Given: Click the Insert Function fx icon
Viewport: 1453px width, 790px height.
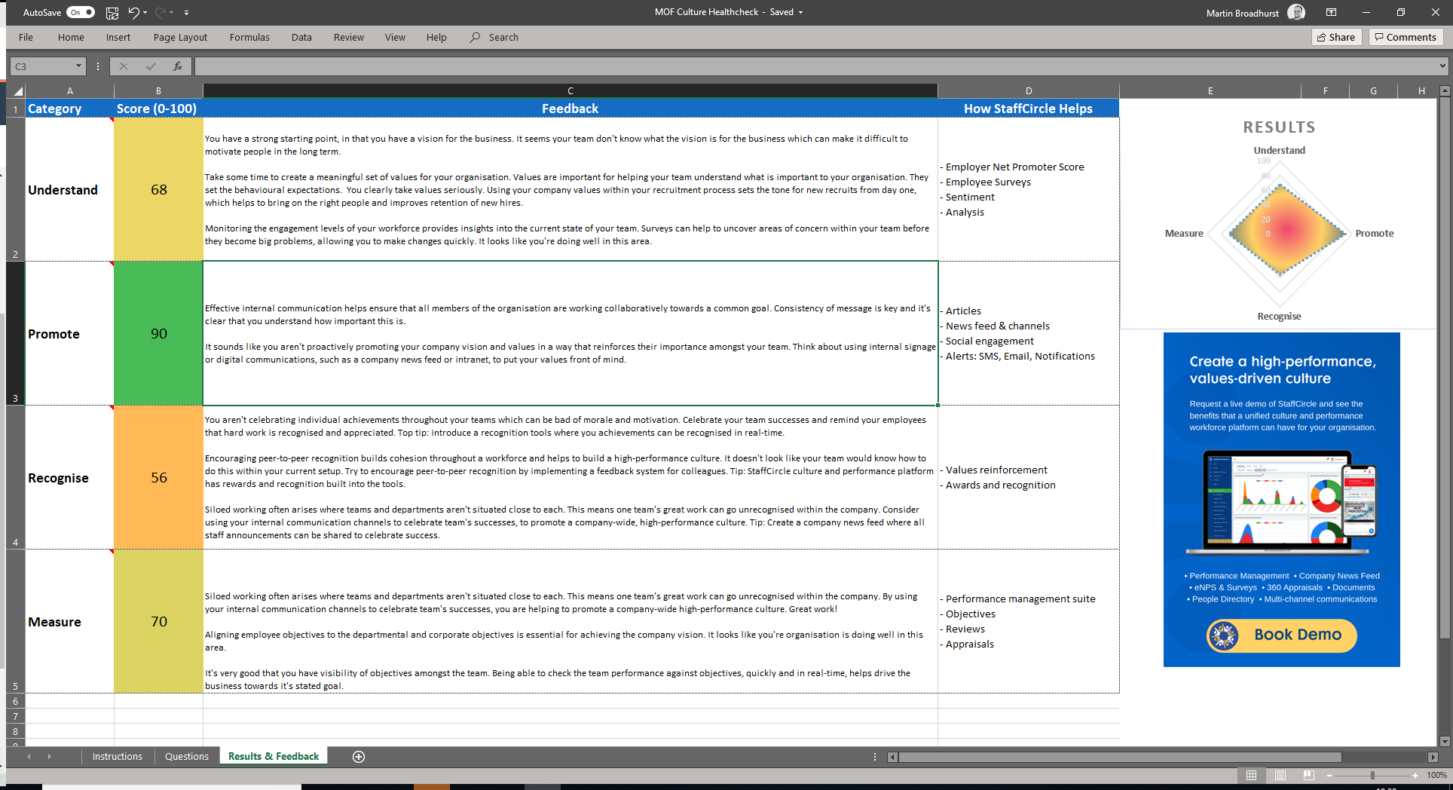Looking at the screenshot, I should [178, 66].
